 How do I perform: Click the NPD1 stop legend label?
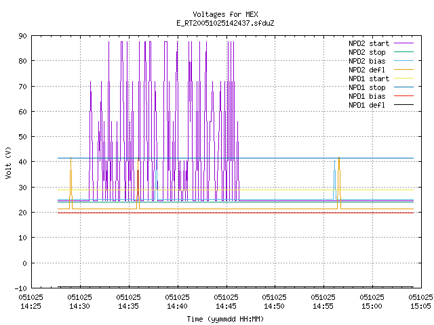[367, 87]
